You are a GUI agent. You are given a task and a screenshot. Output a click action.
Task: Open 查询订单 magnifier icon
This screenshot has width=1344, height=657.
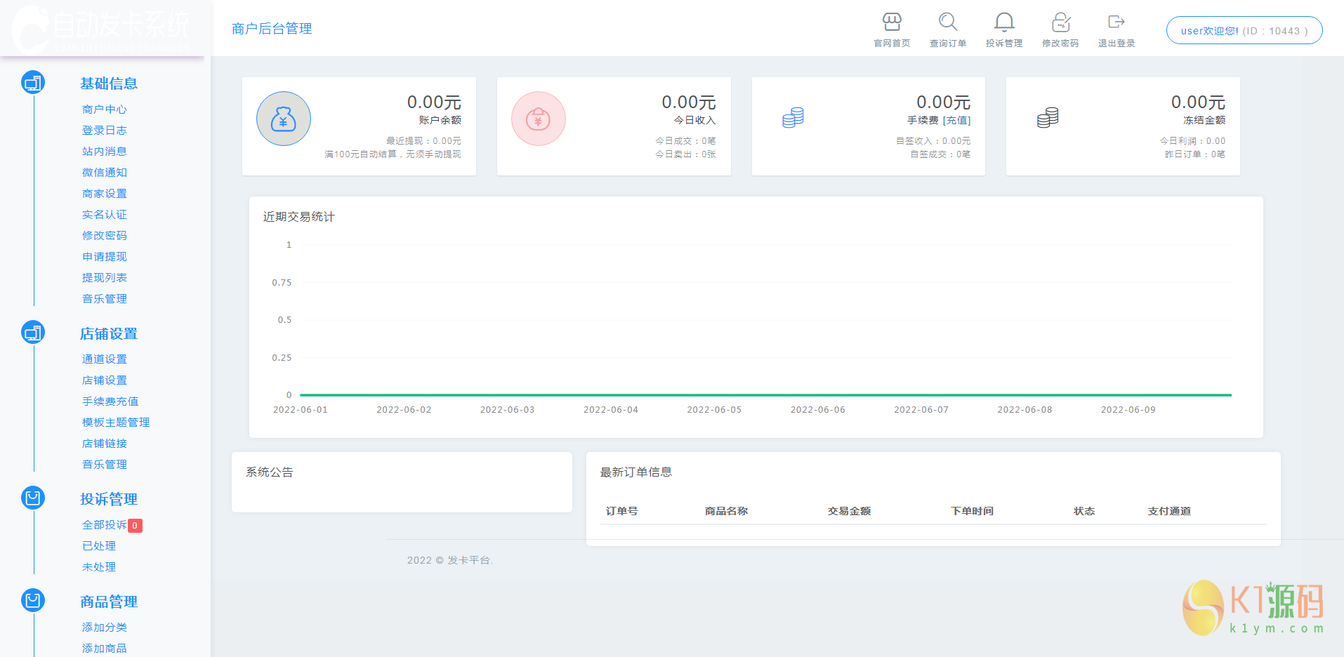(x=948, y=22)
